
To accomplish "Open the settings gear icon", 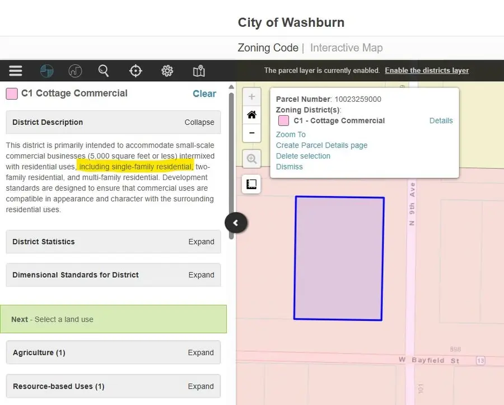I will (x=167, y=70).
